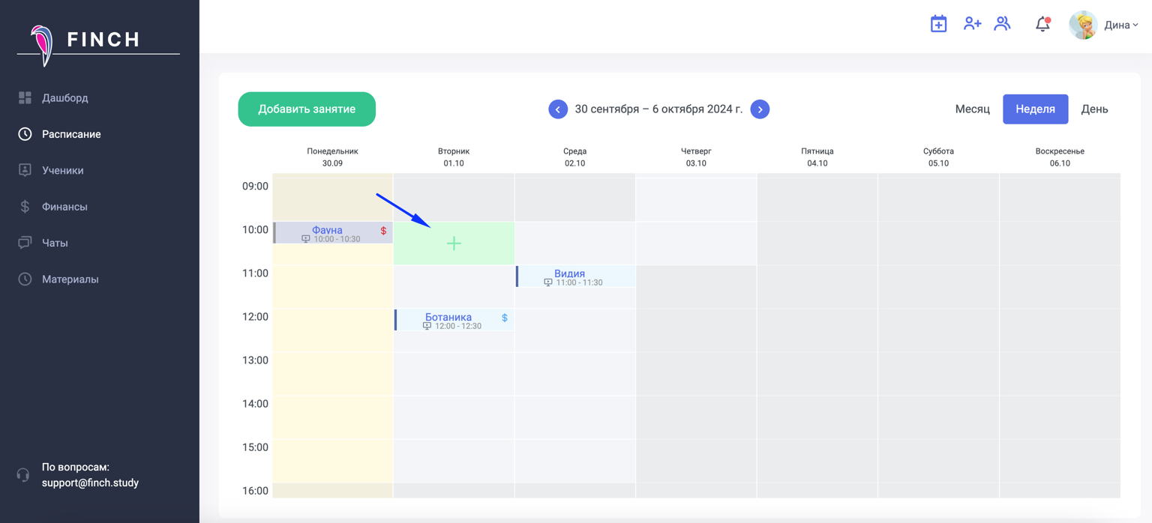Click the add student icon
Viewport: 1152px width, 523px height.
(x=972, y=24)
